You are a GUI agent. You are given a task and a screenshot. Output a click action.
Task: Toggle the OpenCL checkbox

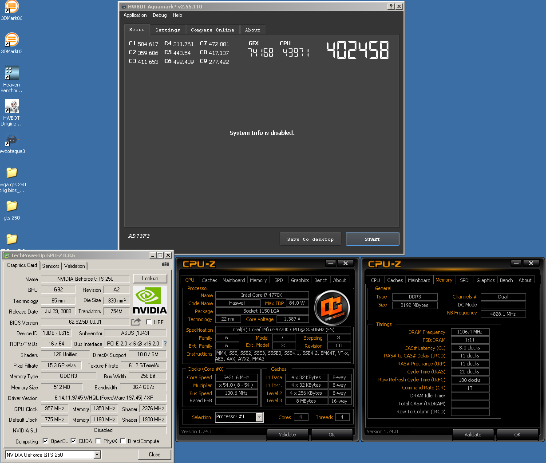[x=45, y=441]
